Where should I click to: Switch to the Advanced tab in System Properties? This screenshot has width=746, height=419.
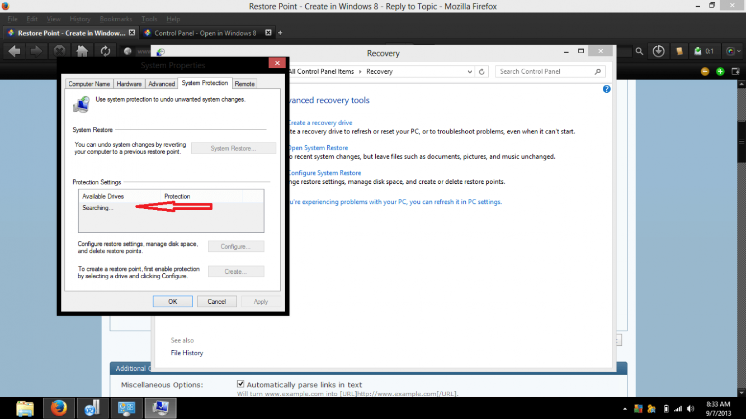162,84
